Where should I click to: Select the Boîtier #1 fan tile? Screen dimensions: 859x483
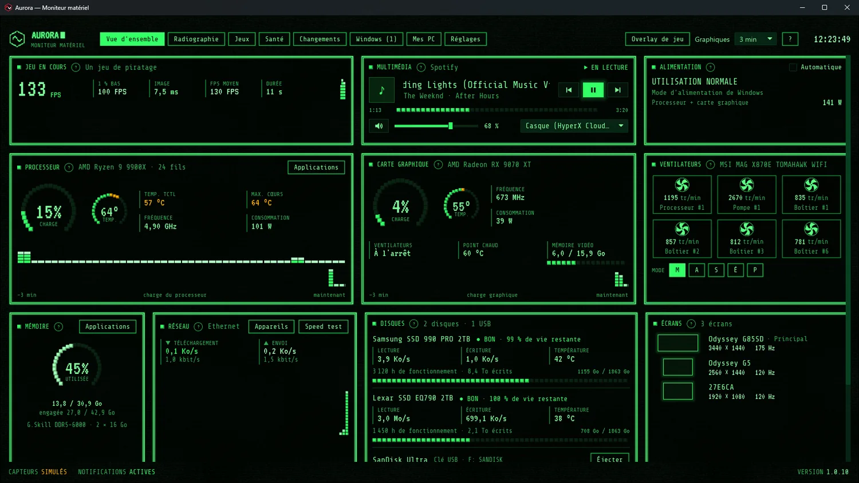coord(811,194)
